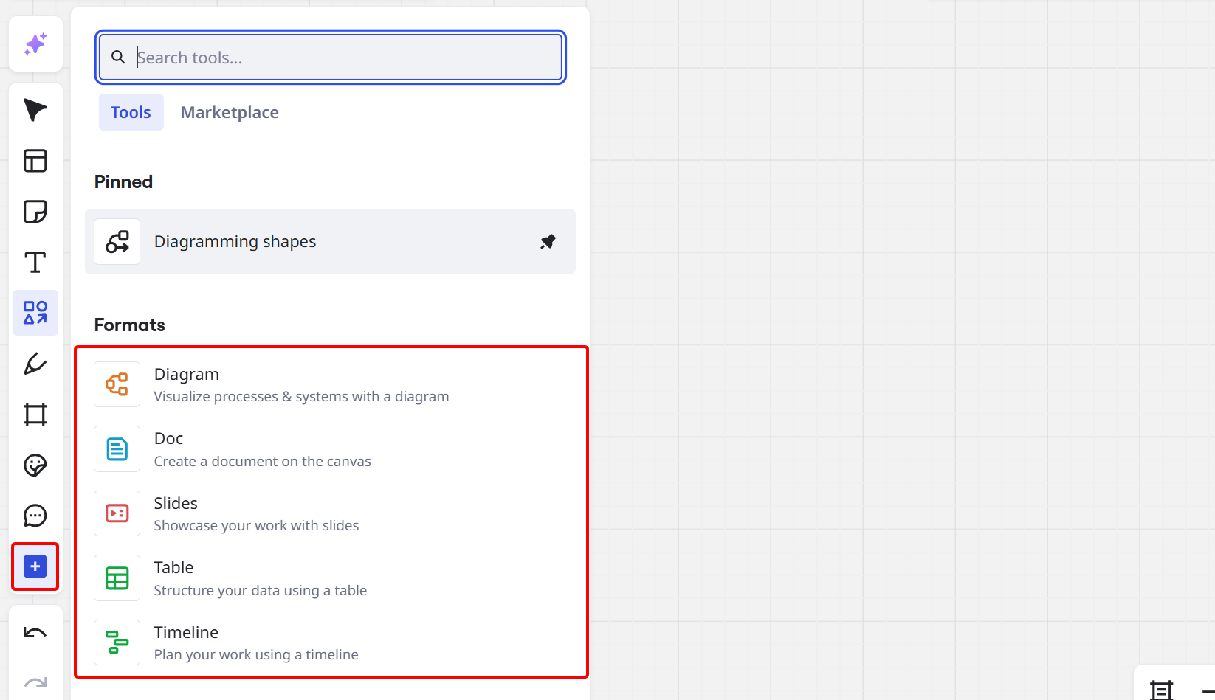
Task: Open the Comment tool
Action: [35, 516]
